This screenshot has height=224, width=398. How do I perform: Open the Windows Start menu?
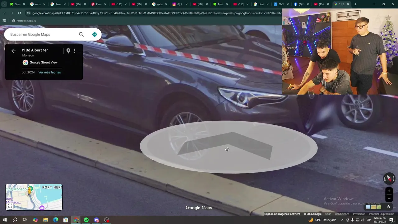pos(5,220)
